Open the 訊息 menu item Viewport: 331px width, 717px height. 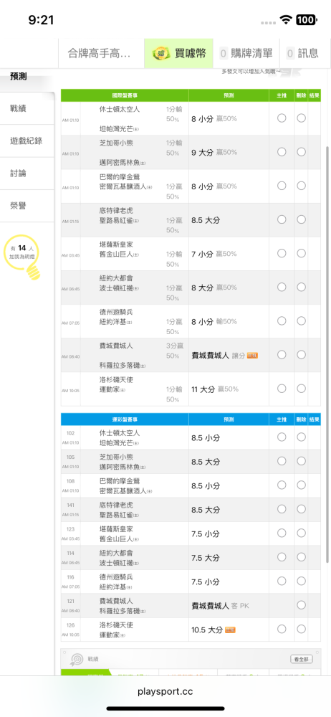tap(302, 54)
